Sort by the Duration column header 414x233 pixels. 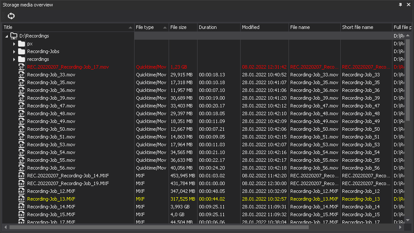pyautogui.click(x=219, y=27)
